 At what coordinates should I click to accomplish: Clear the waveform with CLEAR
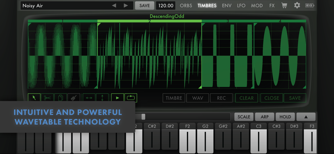247,98
